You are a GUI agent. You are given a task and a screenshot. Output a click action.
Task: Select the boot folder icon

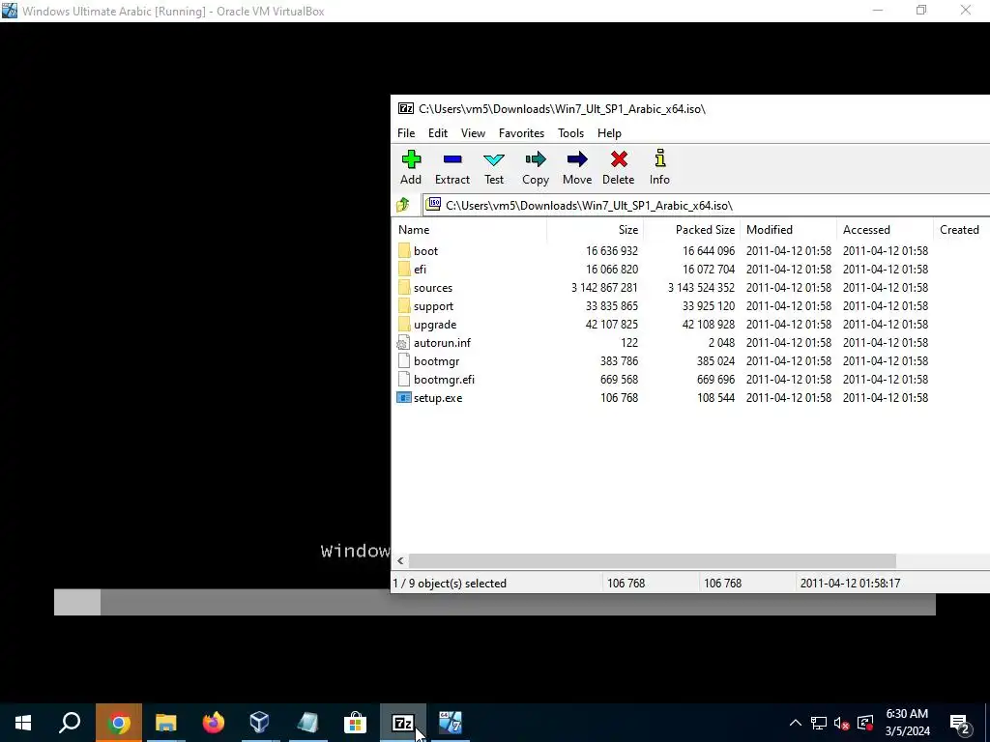[x=404, y=251]
